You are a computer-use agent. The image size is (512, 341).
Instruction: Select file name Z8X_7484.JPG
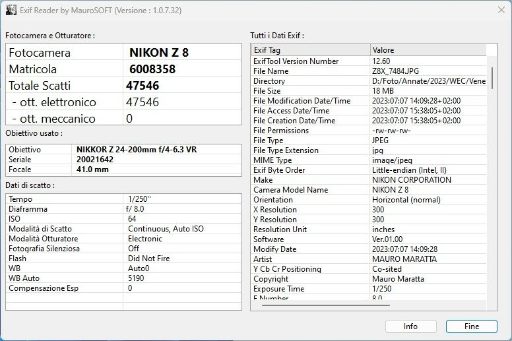point(395,71)
